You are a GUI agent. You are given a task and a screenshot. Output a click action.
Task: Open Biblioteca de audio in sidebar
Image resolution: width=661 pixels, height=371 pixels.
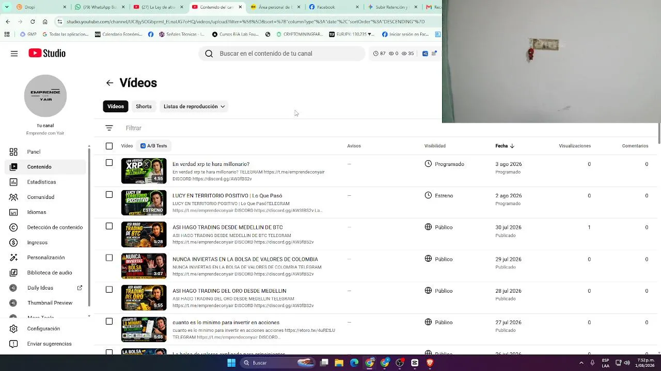(x=45, y=273)
